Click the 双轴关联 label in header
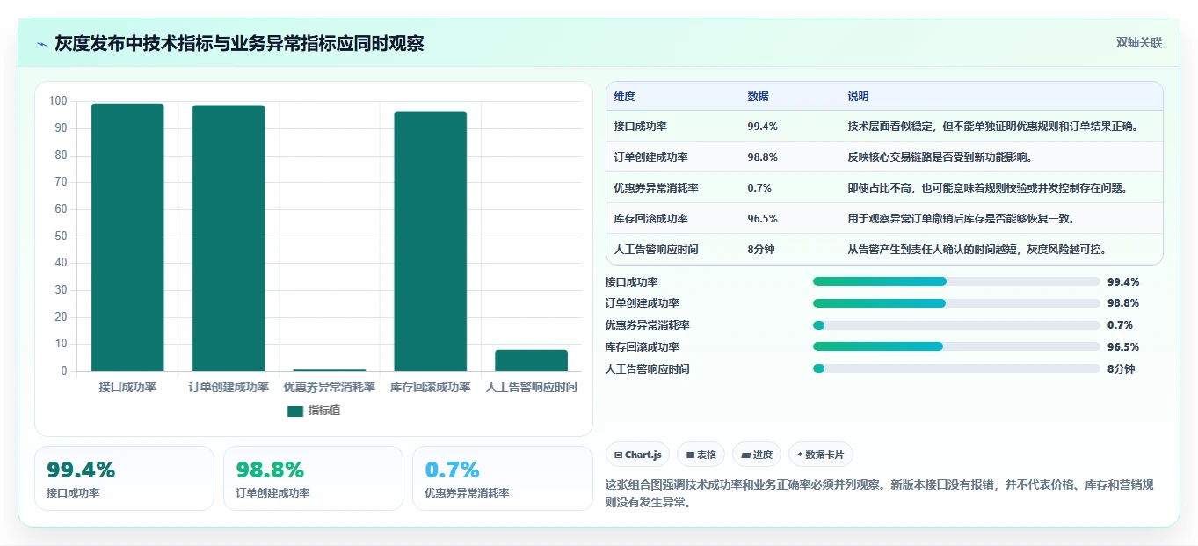Image resolution: width=1198 pixels, height=546 pixels. click(1139, 43)
